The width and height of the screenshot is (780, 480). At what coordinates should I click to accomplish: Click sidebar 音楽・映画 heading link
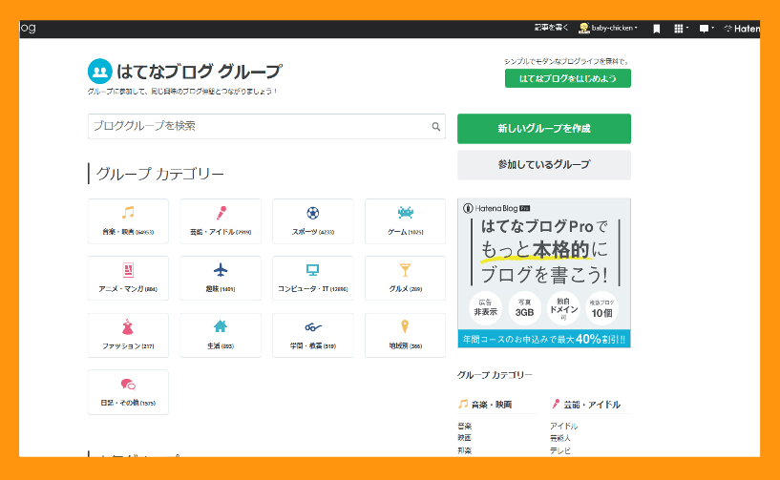coord(491,405)
